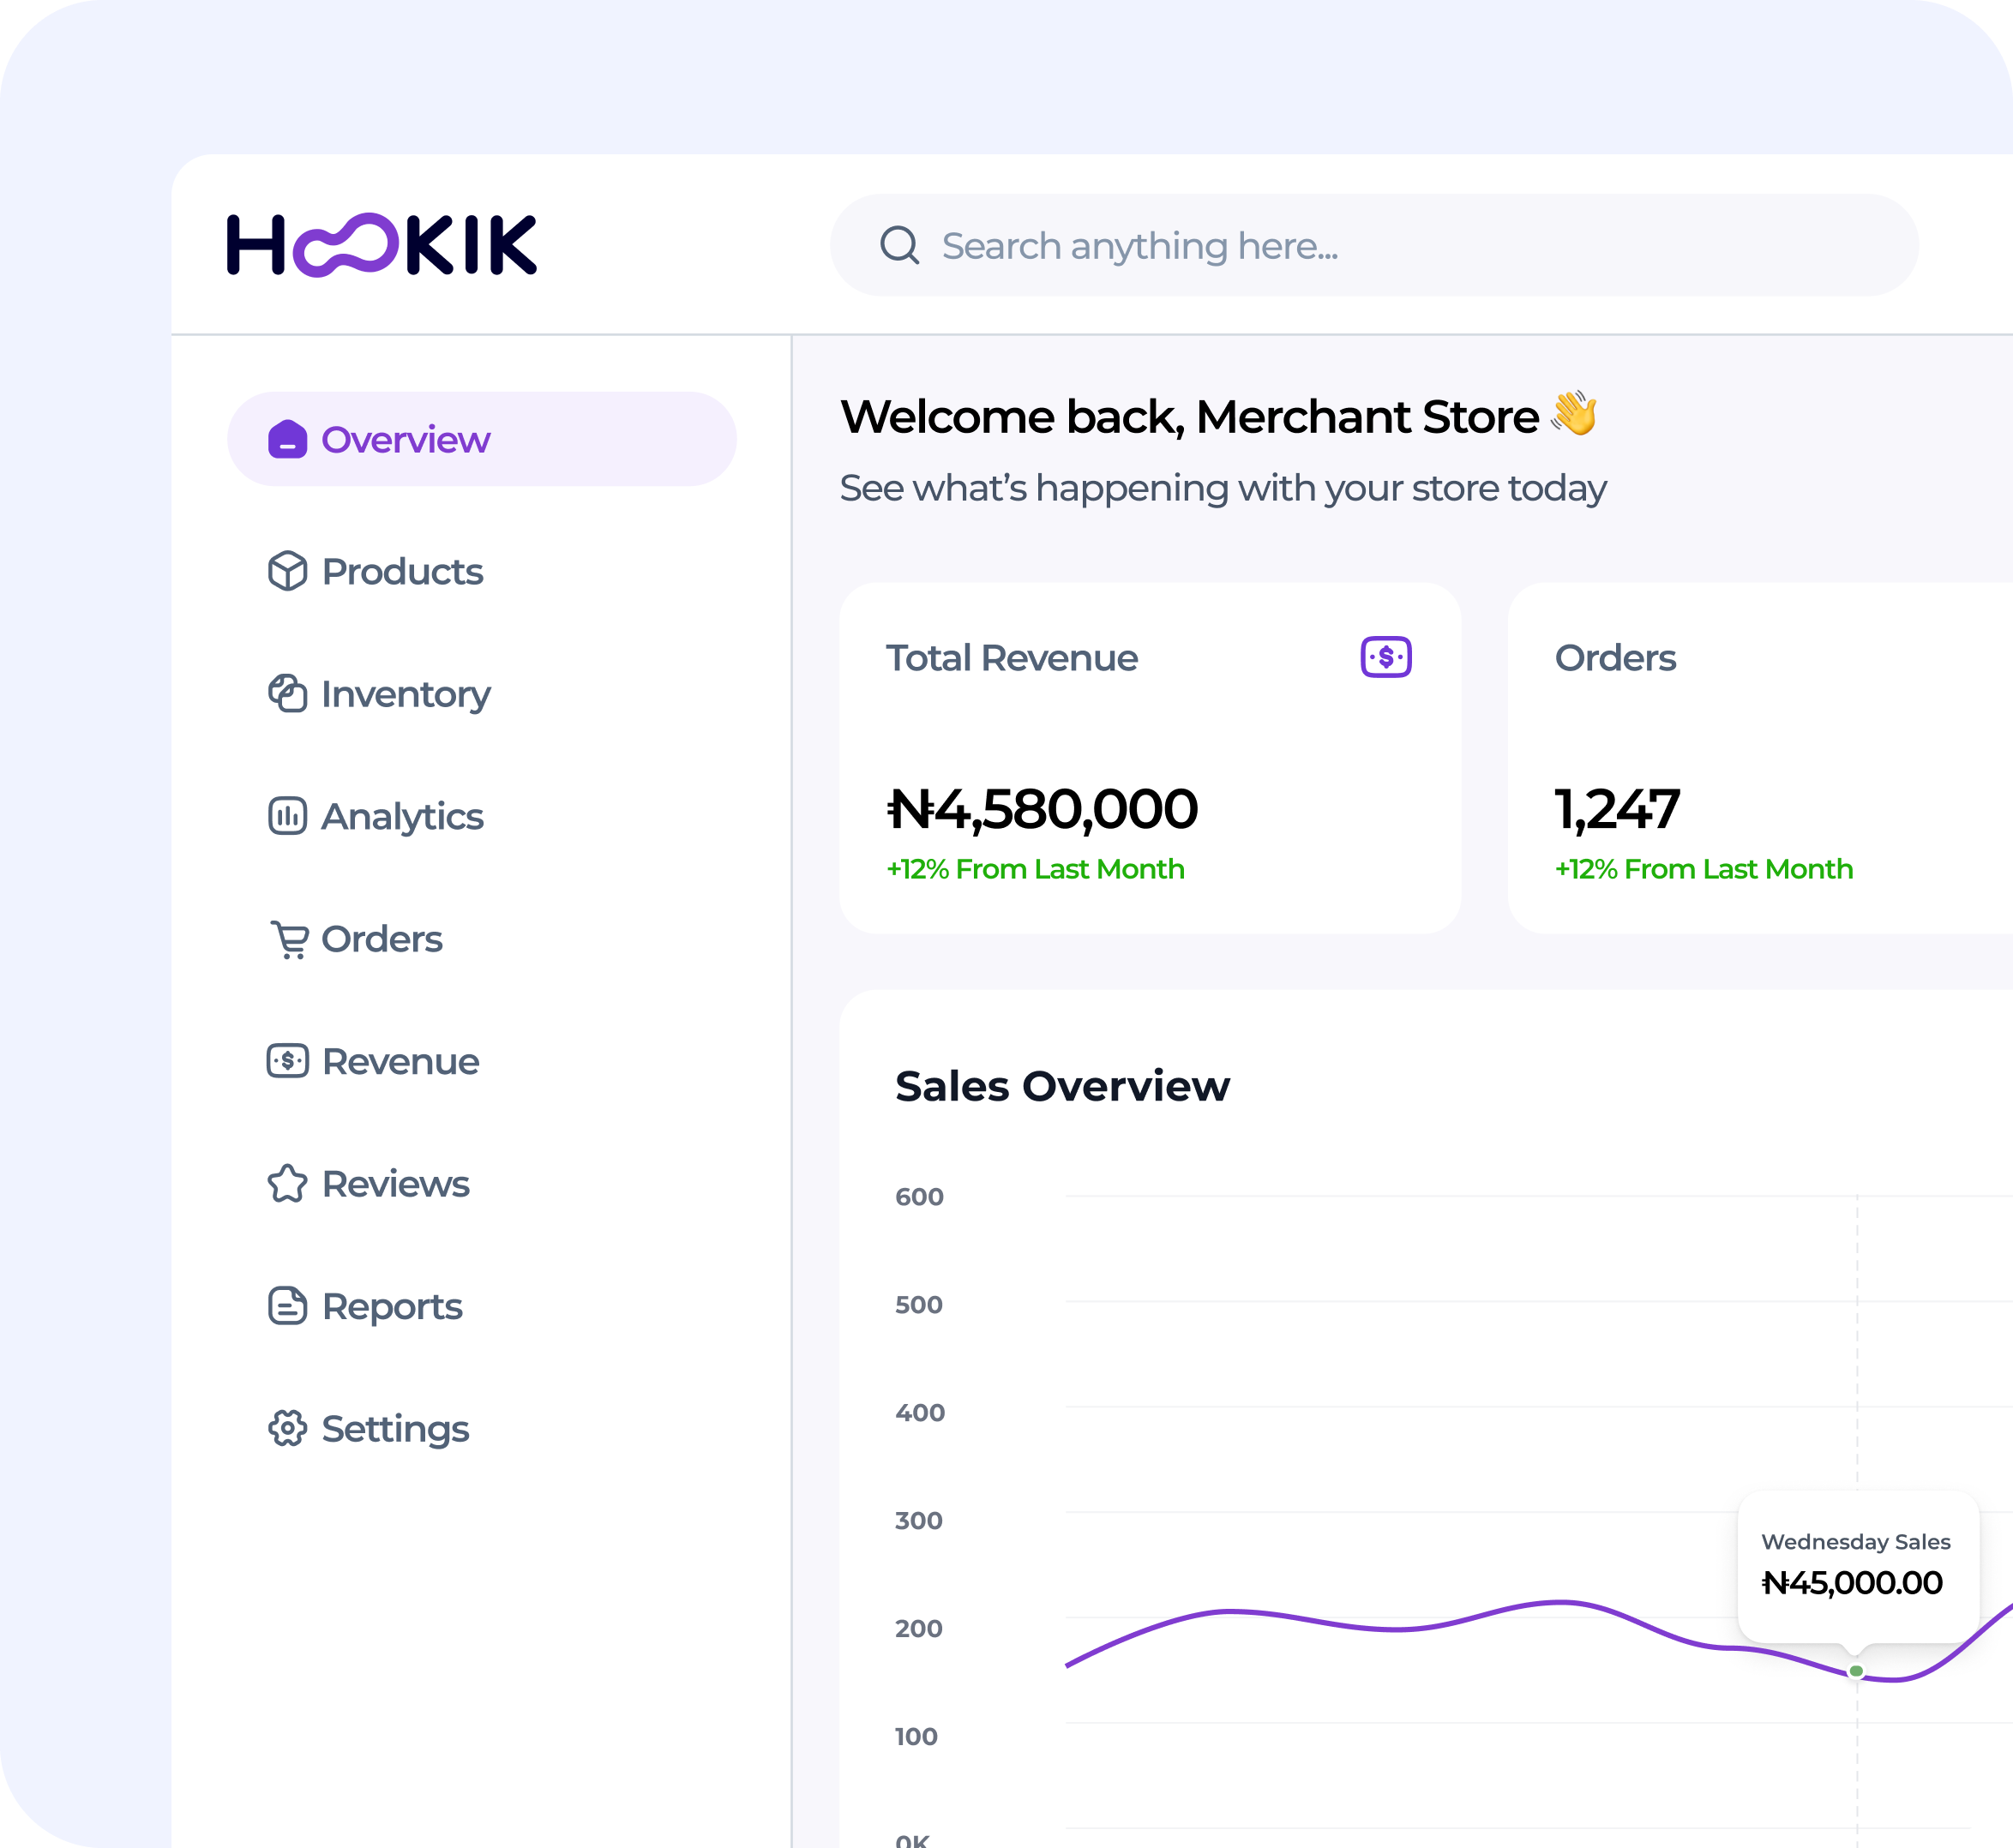
Task: Click the Inventory stacked icon
Action: pos(287,693)
